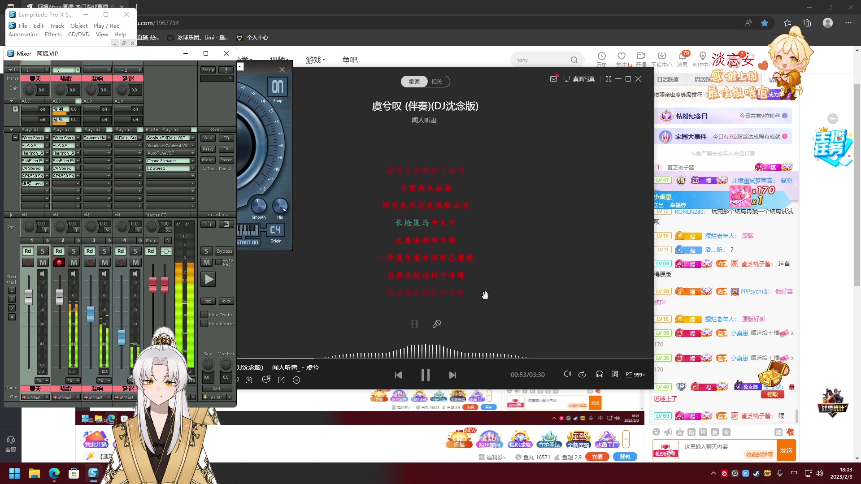Image resolution: width=861 pixels, height=484 pixels.
Task: Switch to the 相关 tab in music player
Action: [437, 82]
